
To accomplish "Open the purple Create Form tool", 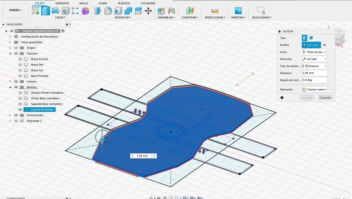I will 85,11.
